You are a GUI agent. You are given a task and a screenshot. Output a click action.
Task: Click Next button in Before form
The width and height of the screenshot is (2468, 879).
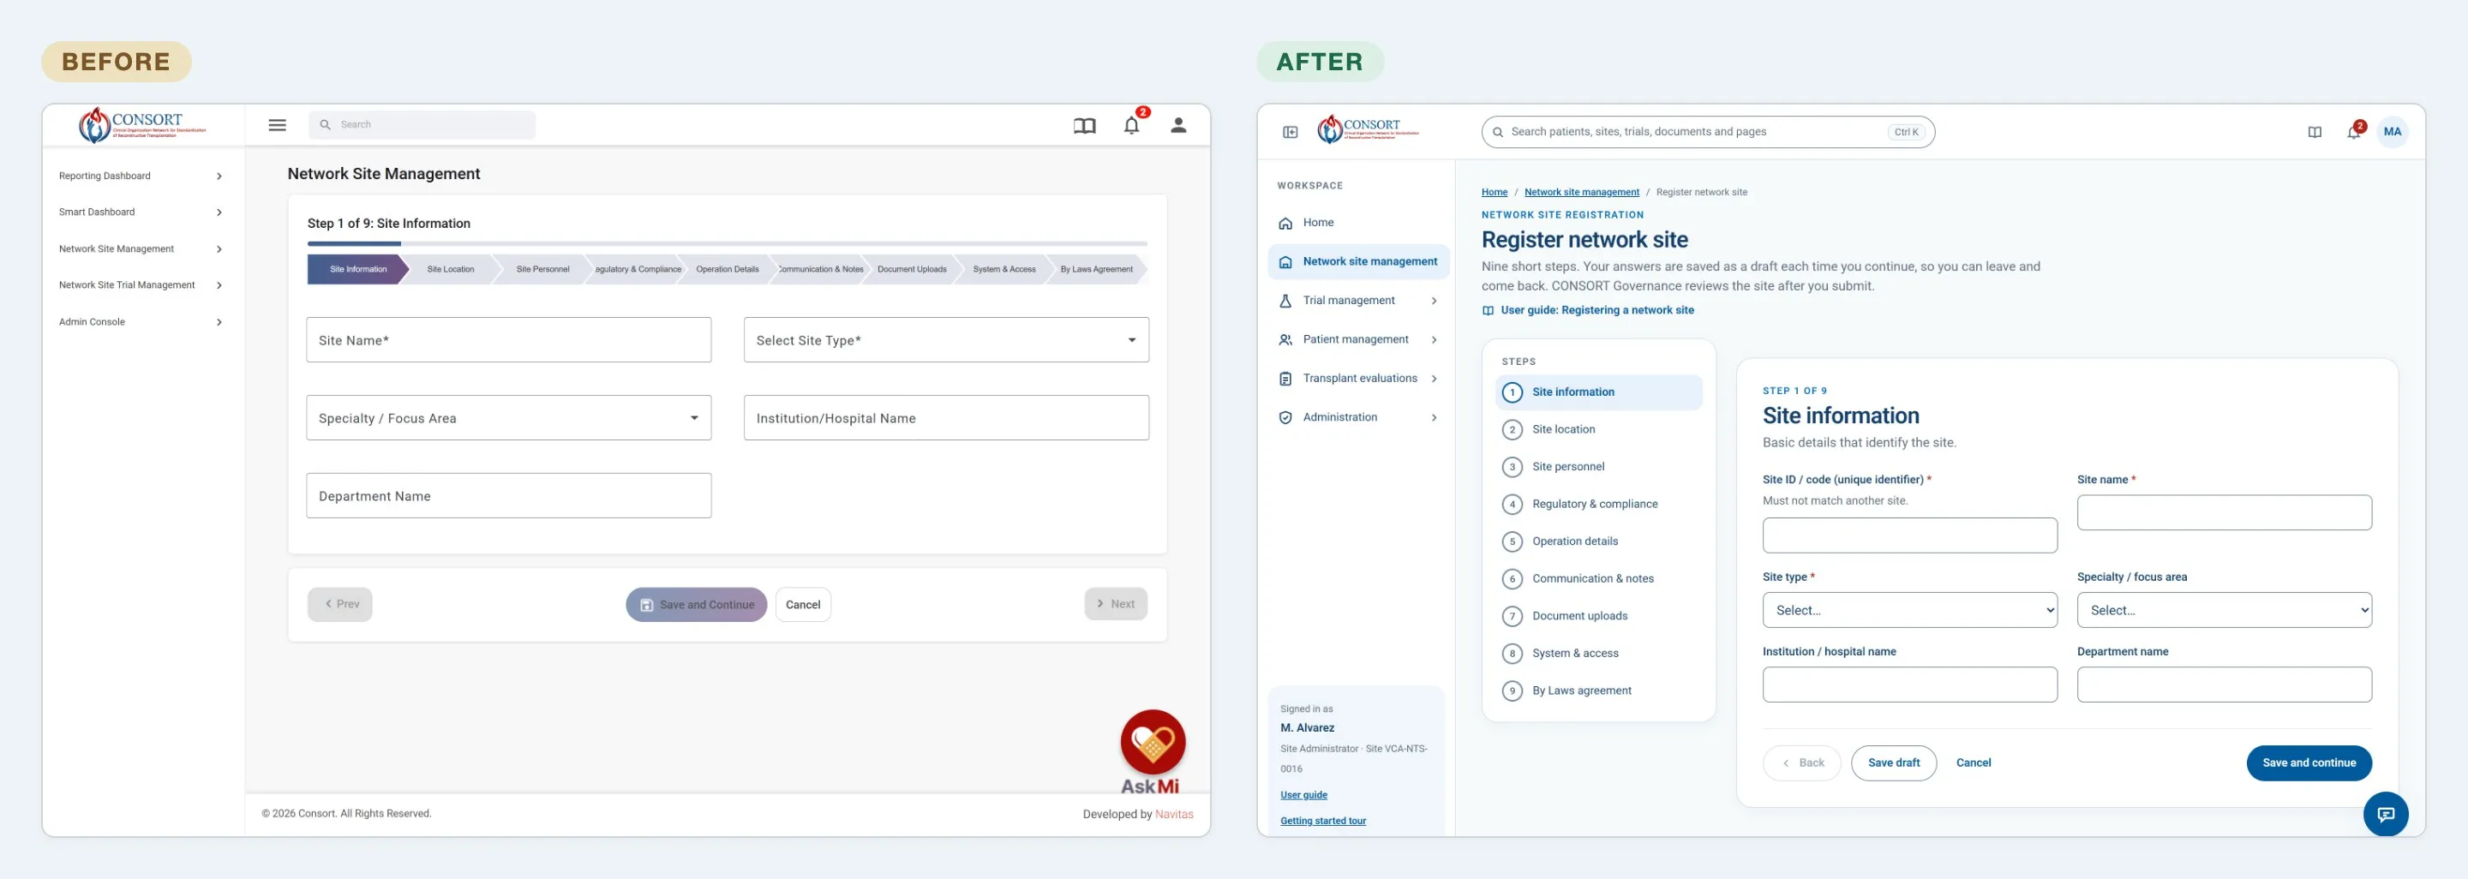(x=1115, y=604)
